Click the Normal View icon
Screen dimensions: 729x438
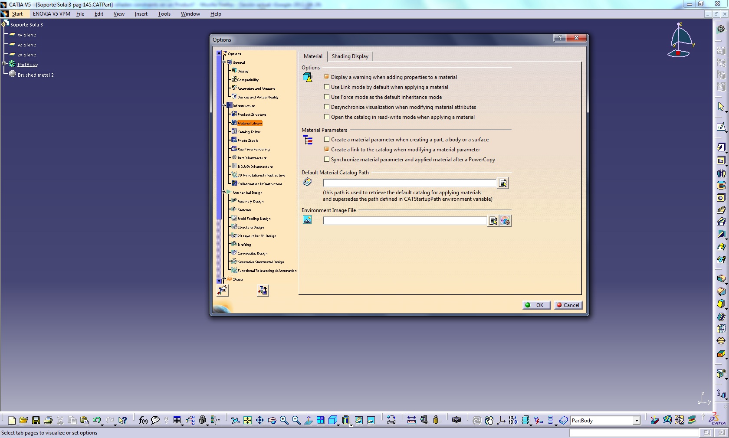(x=308, y=420)
